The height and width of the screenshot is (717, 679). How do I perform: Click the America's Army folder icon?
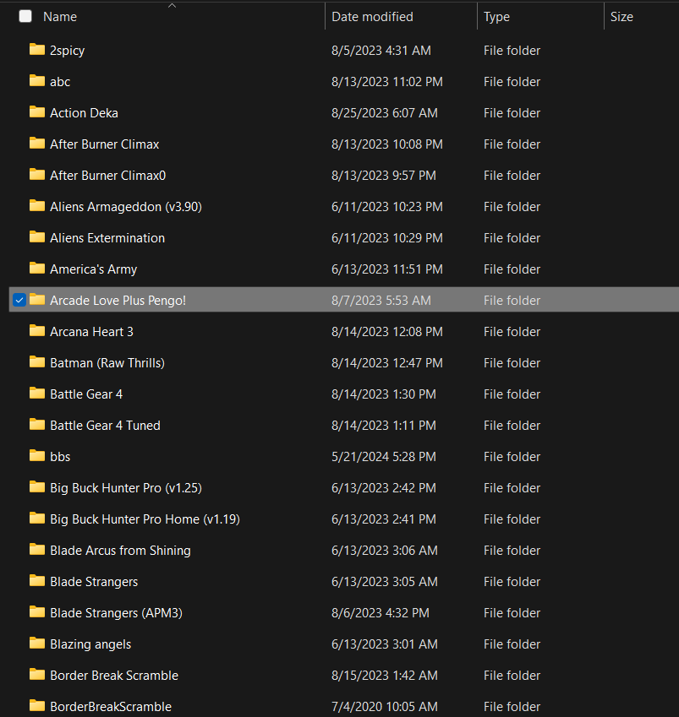pos(37,268)
